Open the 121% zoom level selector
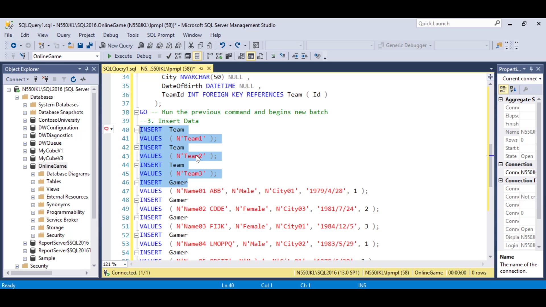Viewport: 546px width, 307px height. tap(125, 264)
